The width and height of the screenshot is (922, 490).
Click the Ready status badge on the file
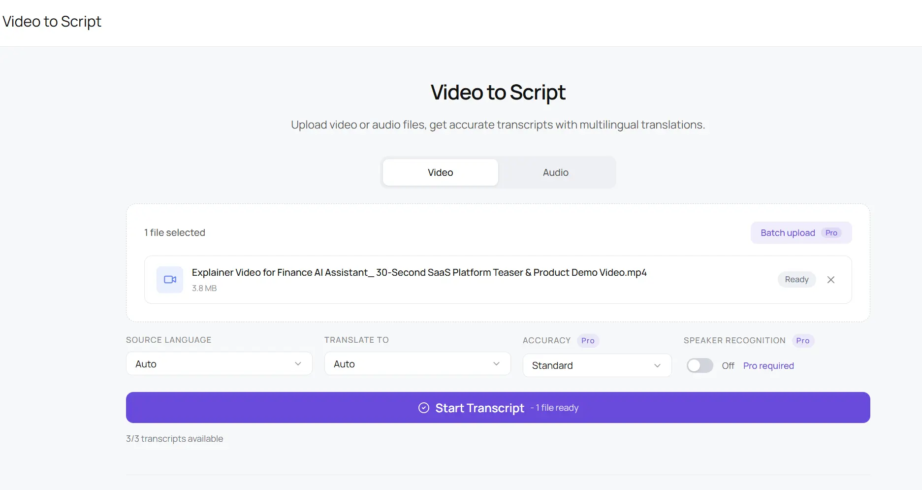tap(796, 279)
